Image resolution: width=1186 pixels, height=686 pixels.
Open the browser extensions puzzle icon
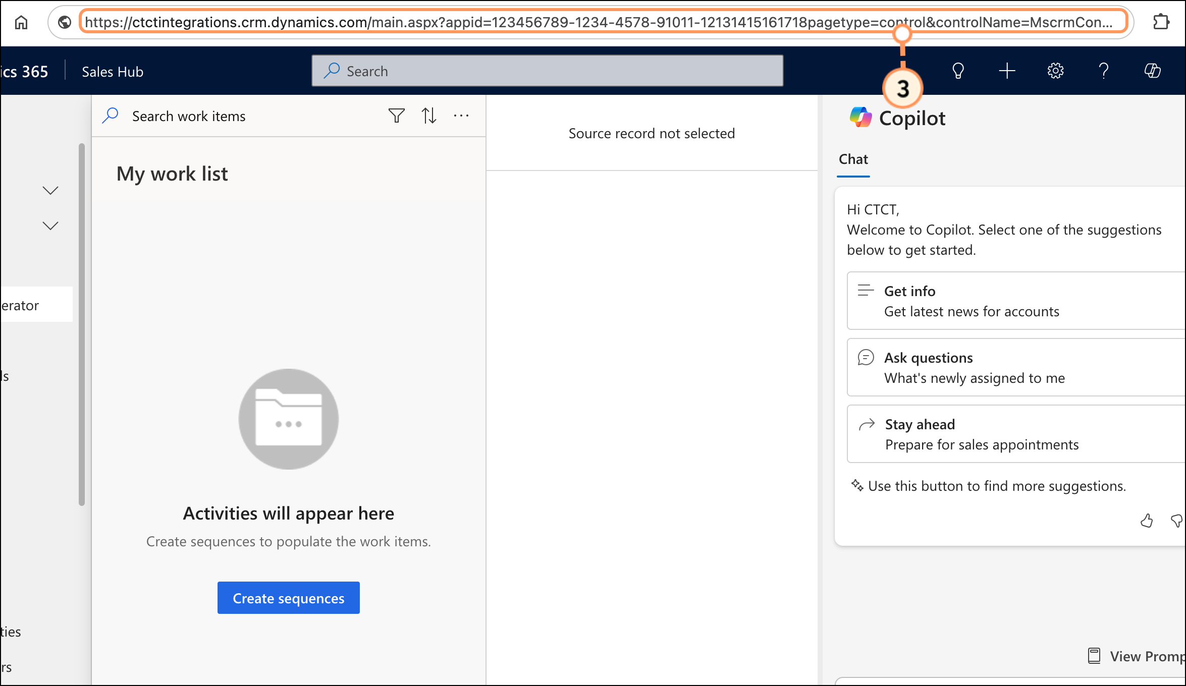point(1161,22)
